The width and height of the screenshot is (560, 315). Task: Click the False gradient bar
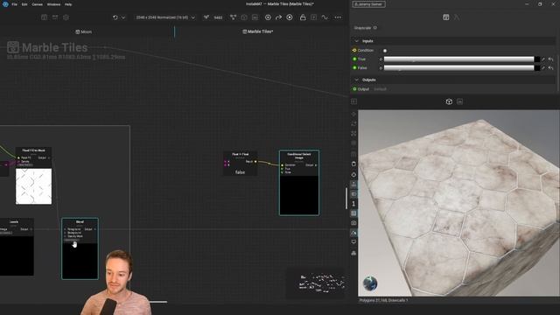pyautogui.click(x=458, y=68)
